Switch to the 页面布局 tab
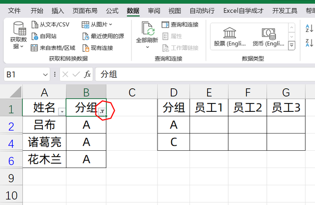 click(x=85, y=11)
